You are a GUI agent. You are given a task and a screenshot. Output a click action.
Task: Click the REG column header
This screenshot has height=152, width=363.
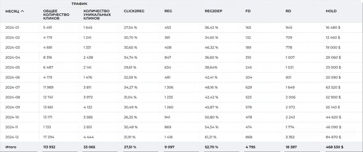[168, 11]
